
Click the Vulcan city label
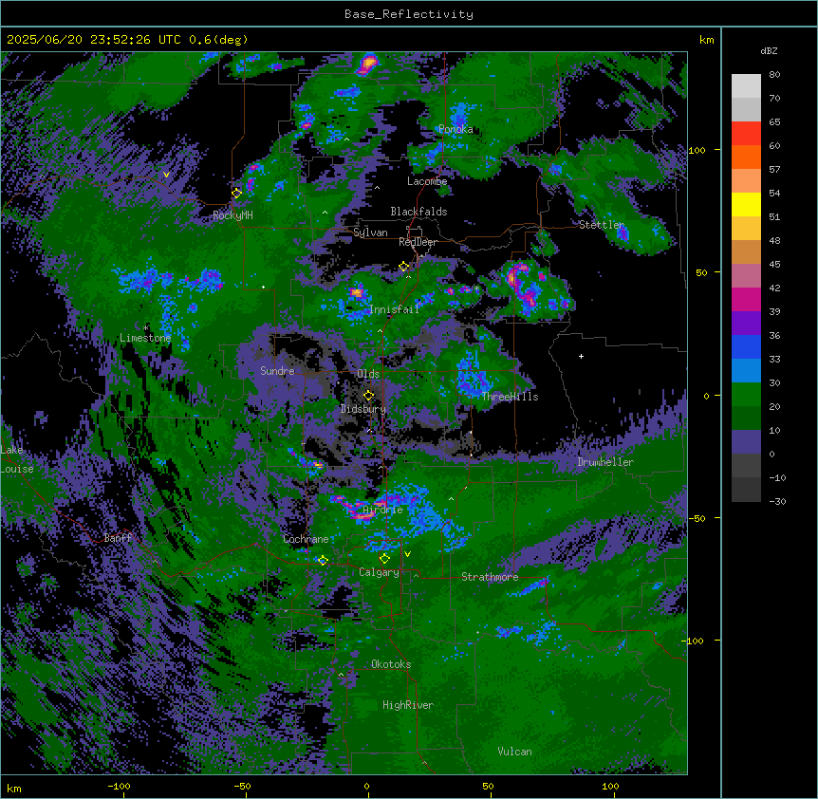coord(515,752)
